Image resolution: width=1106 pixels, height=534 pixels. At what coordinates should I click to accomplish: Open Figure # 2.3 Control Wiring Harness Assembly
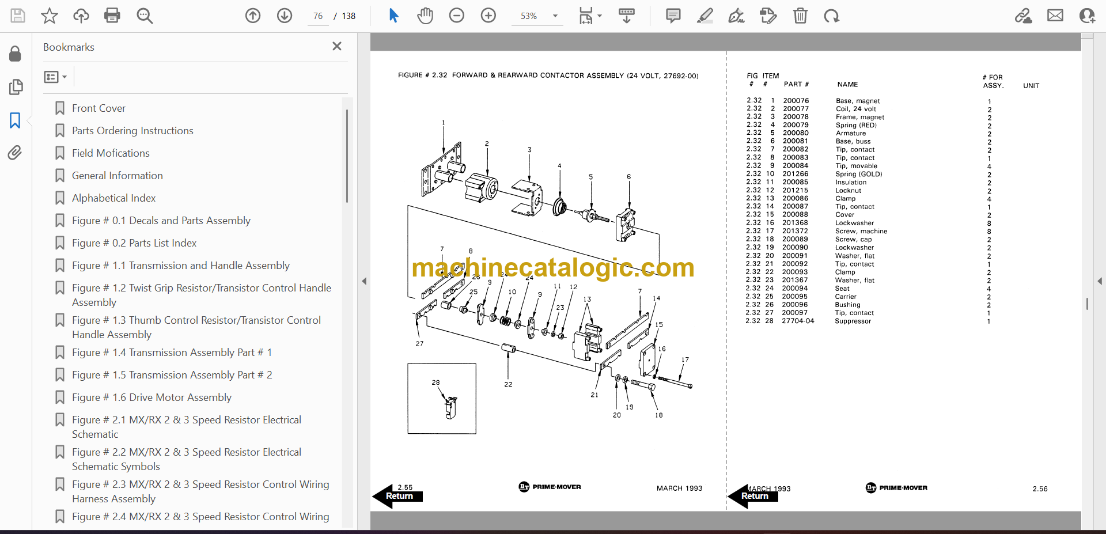pos(200,491)
